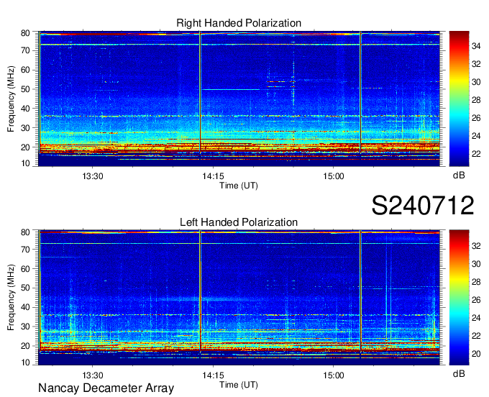Click the dB unit under the upper color scale
The image size is (489, 397).
pyautogui.click(x=459, y=175)
